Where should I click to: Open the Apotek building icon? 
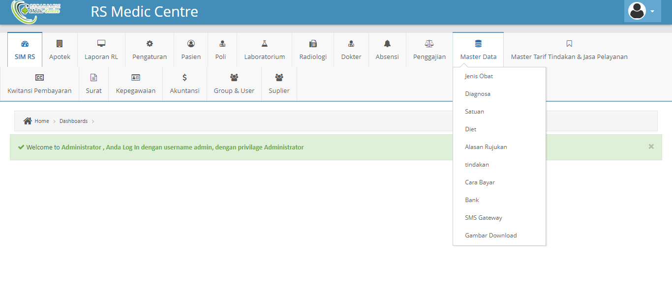(x=60, y=44)
